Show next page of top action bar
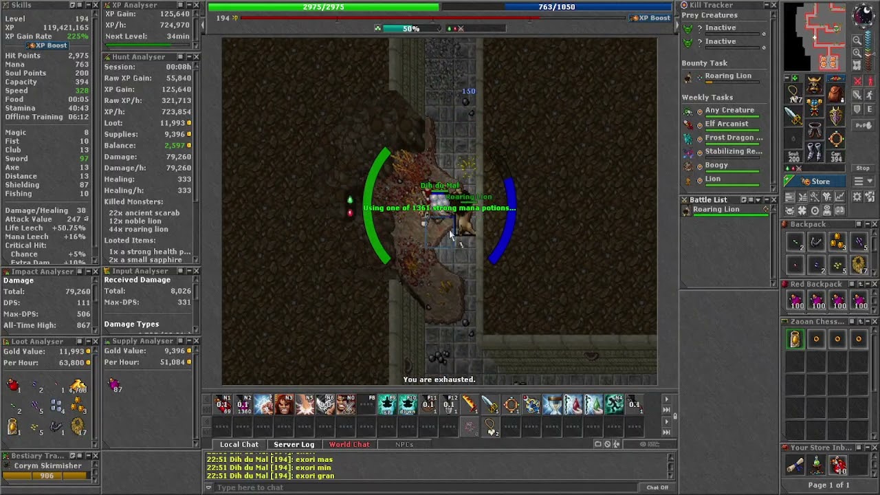Screen dimensions: 880x495 pyautogui.click(x=666, y=399)
